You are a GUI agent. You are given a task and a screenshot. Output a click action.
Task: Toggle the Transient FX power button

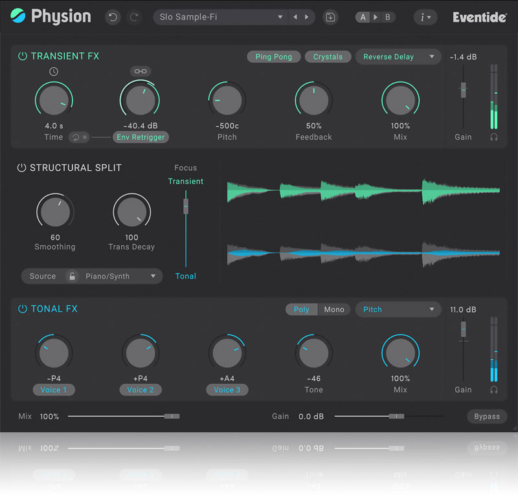[23, 56]
